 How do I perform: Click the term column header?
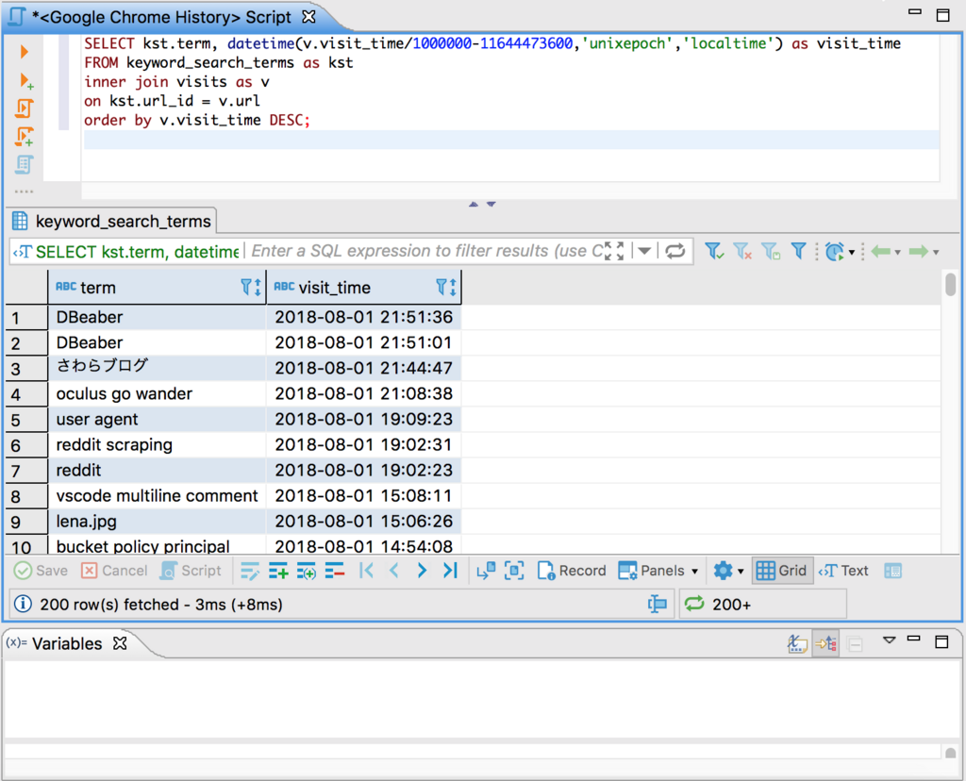(x=157, y=287)
